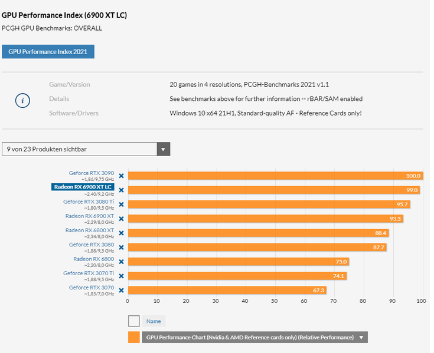
Task: Remove Geforce RTX 3070 Ti via X icon
Action: 121,276
